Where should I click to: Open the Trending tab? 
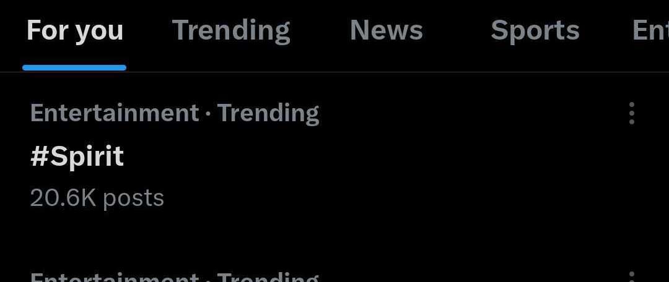pos(231,31)
